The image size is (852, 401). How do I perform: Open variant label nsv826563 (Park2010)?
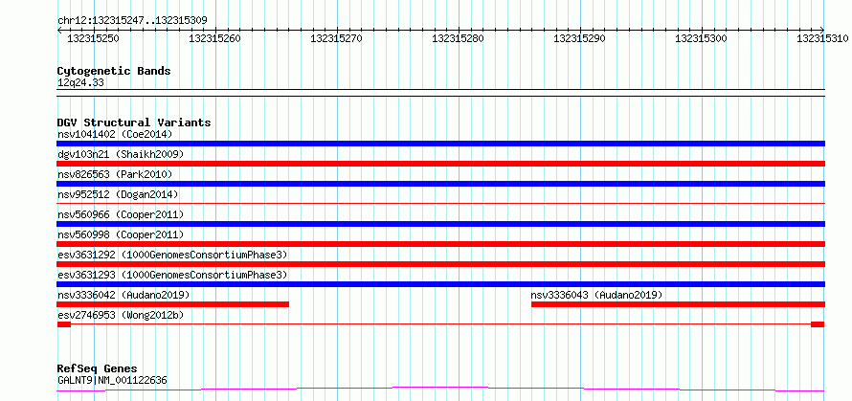115,174
